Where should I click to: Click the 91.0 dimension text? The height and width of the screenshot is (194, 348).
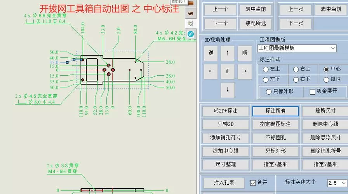click(x=87, y=111)
